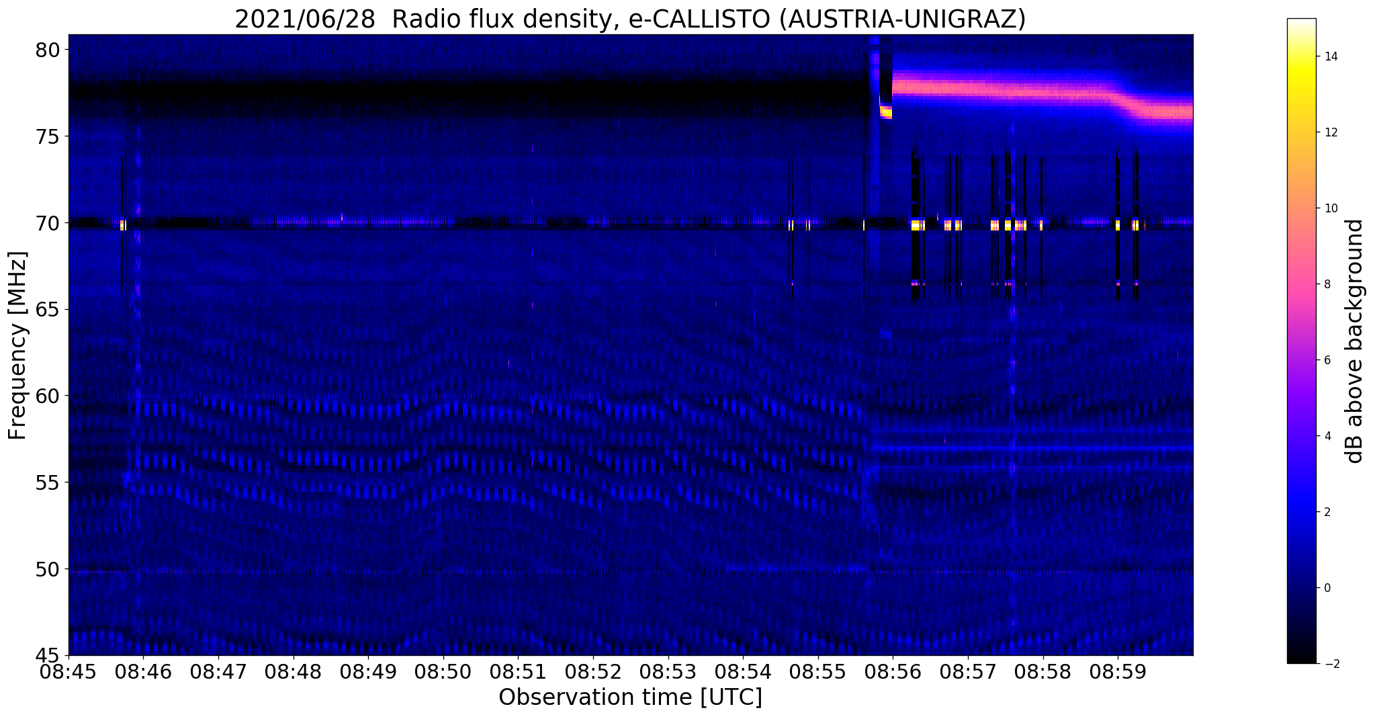Viewport: 1375px width, 717px height.
Task: Click the 'dB above background' colorbar label
Action: (x=1355, y=341)
